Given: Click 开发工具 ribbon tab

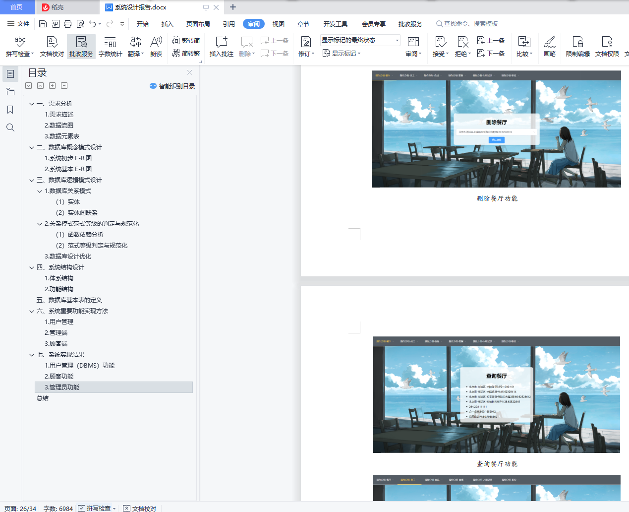Looking at the screenshot, I should [x=336, y=24].
